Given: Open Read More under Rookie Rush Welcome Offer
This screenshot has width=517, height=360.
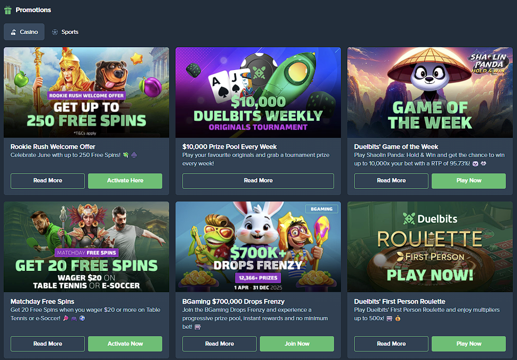Looking at the screenshot, I should tap(48, 181).
